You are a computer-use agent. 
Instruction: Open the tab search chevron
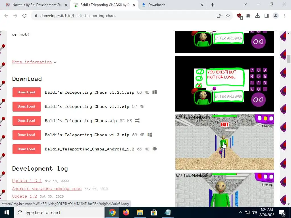(x=245, y=4)
